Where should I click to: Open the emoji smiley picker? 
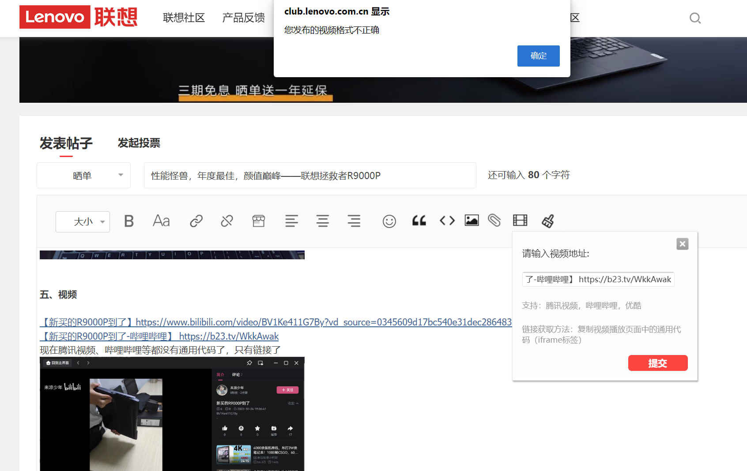(389, 221)
